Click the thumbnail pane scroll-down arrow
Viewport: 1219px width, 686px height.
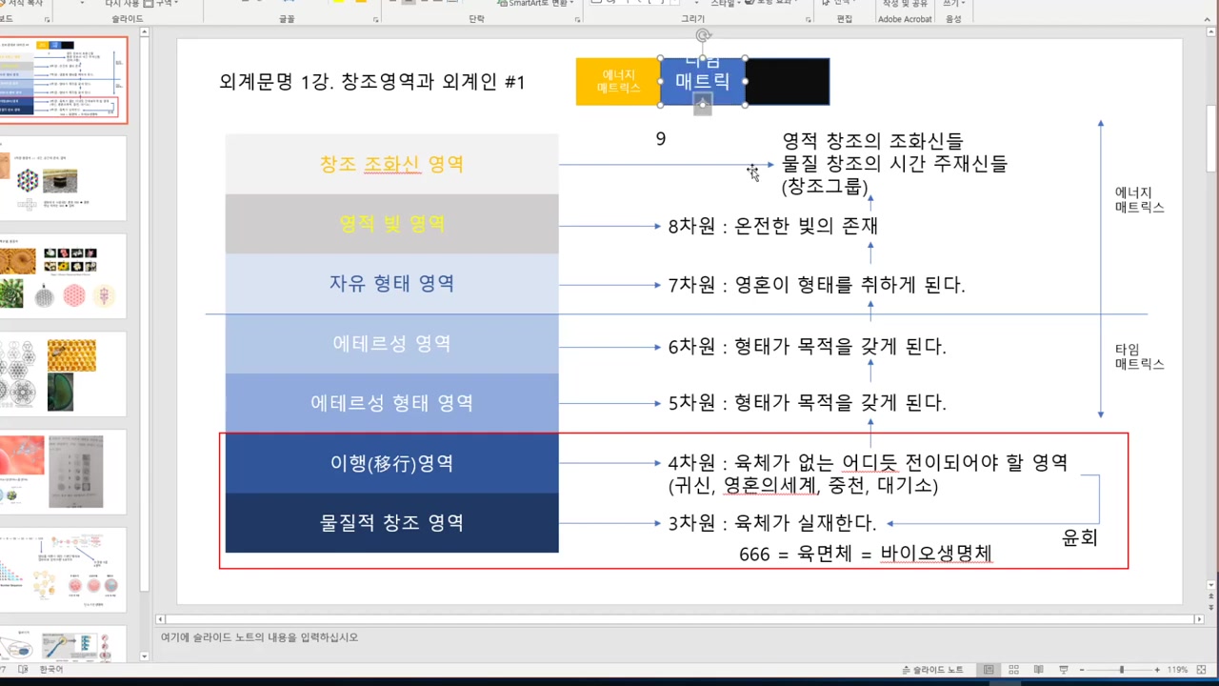click(x=145, y=656)
